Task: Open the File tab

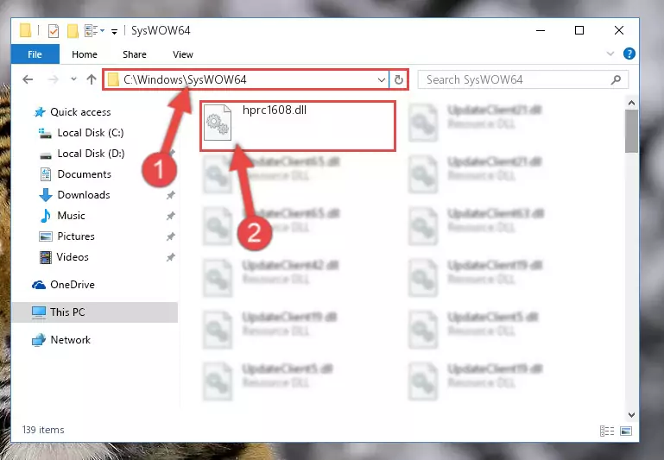Action: coord(35,54)
